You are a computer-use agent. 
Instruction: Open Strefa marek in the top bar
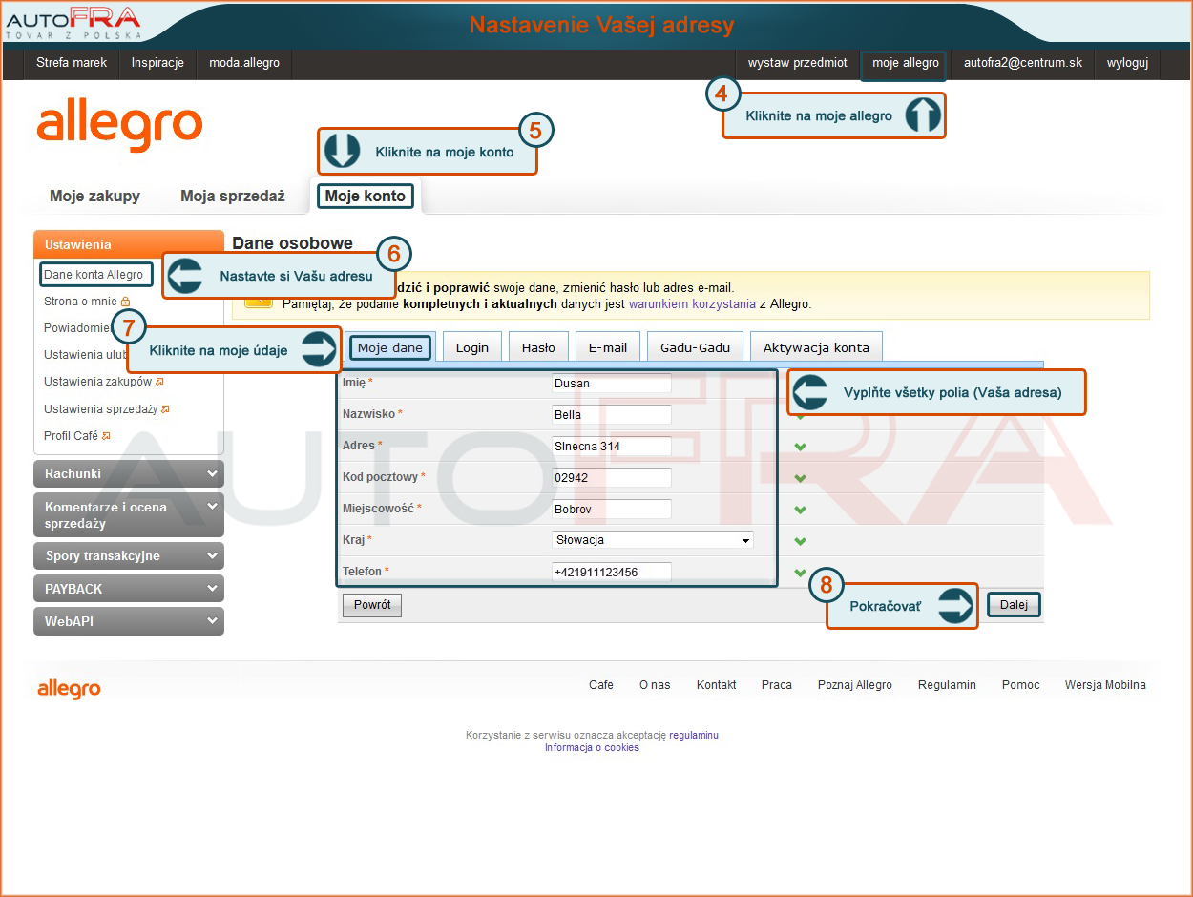click(x=72, y=63)
